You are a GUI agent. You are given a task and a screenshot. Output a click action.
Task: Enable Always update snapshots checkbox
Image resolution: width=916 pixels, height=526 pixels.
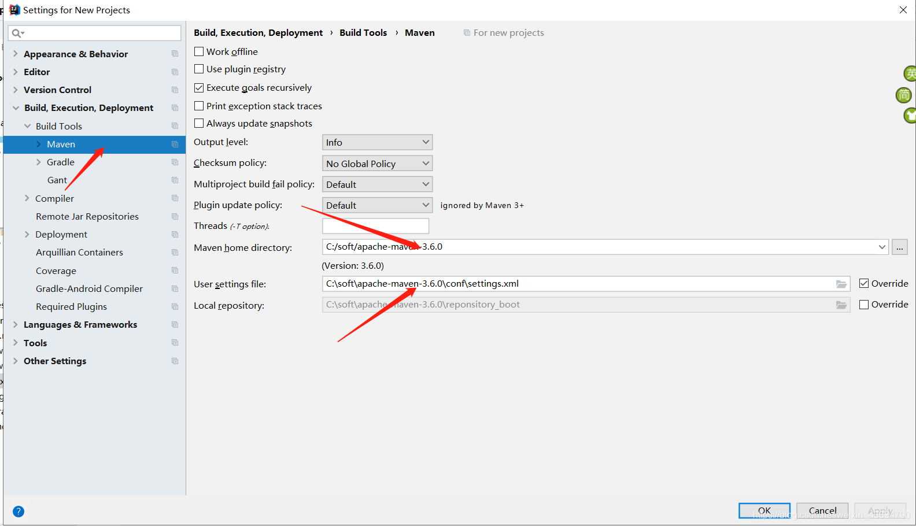(x=199, y=123)
